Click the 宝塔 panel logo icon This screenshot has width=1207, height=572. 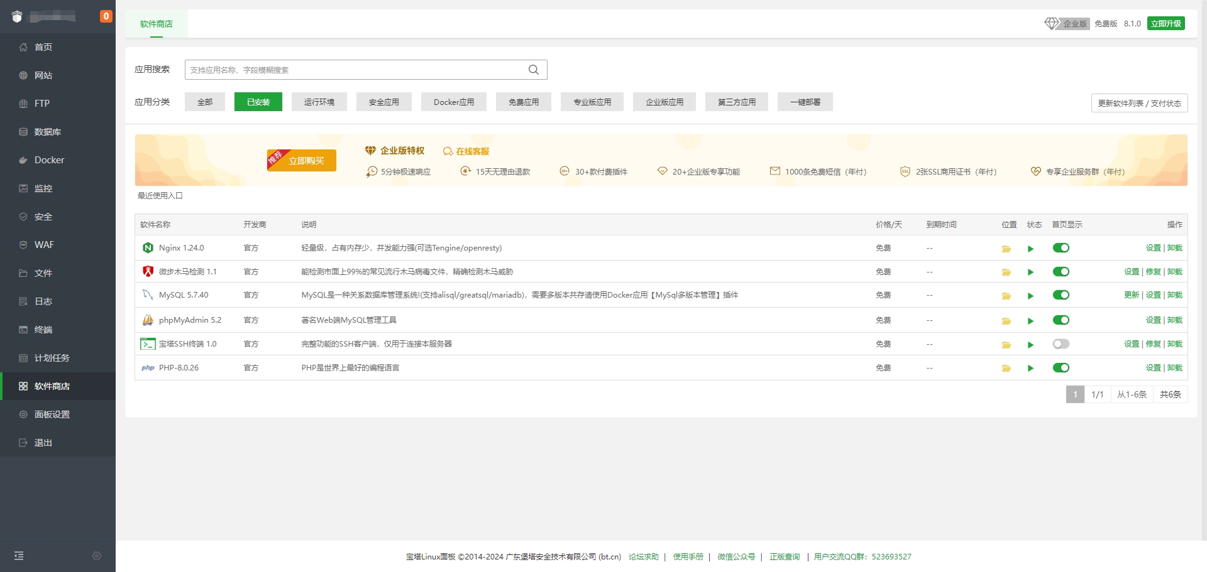tap(17, 16)
